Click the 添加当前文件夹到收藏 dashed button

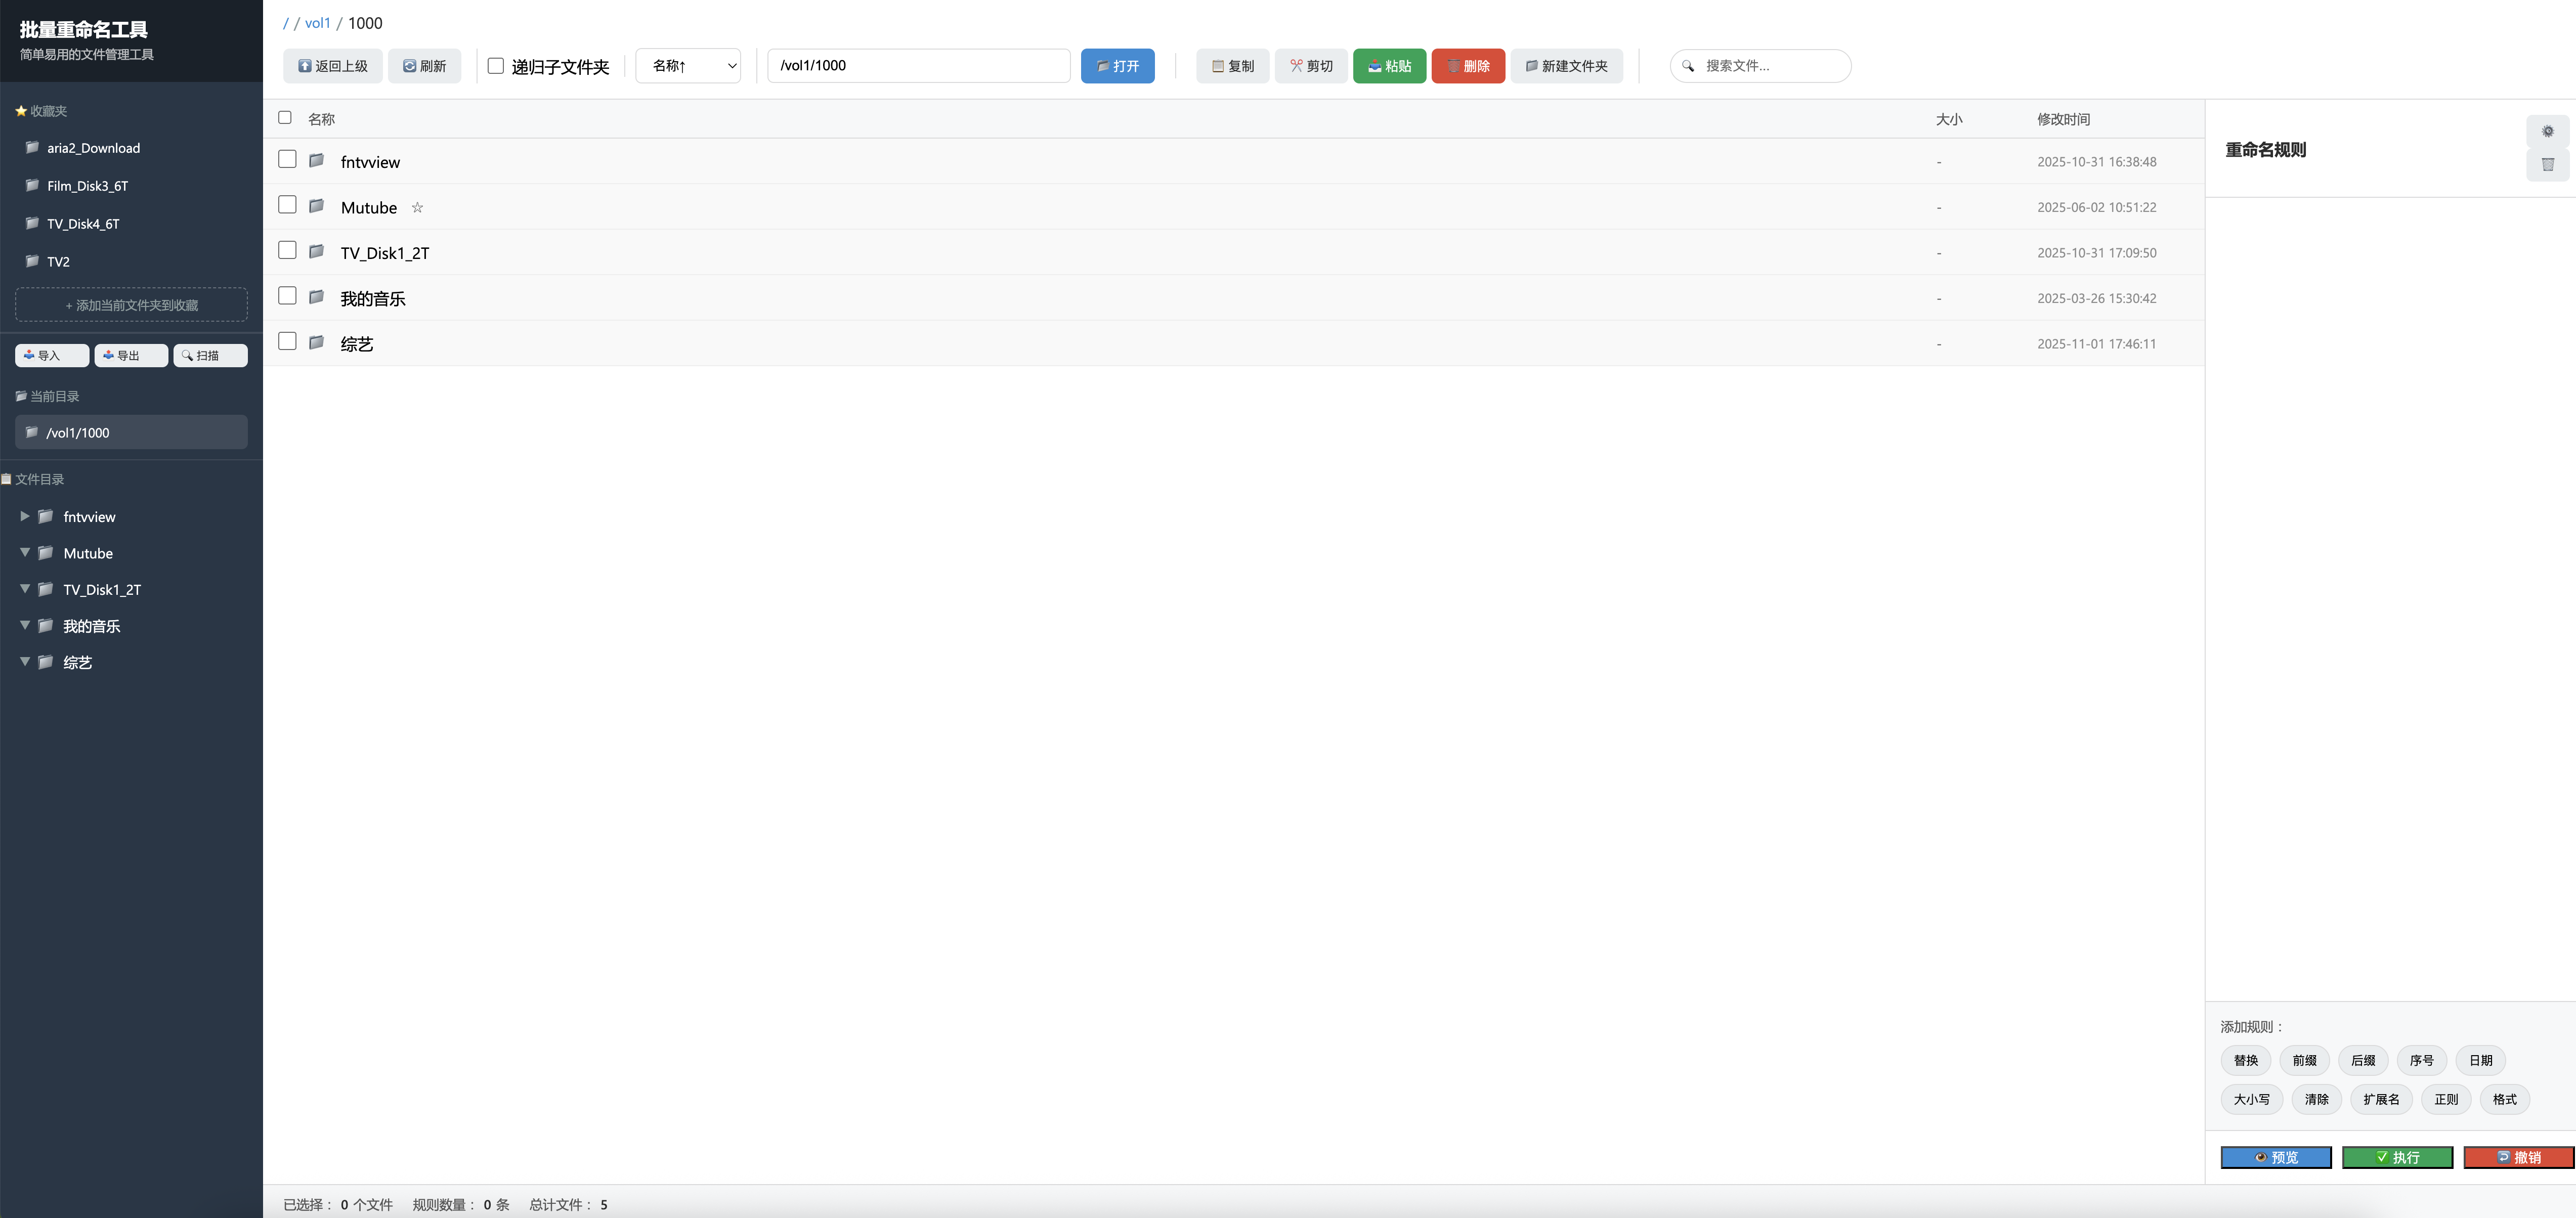coord(131,305)
